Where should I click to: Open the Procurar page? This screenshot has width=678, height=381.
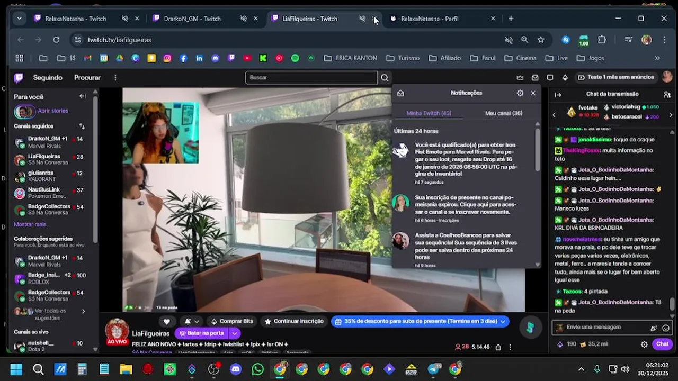[x=87, y=78]
